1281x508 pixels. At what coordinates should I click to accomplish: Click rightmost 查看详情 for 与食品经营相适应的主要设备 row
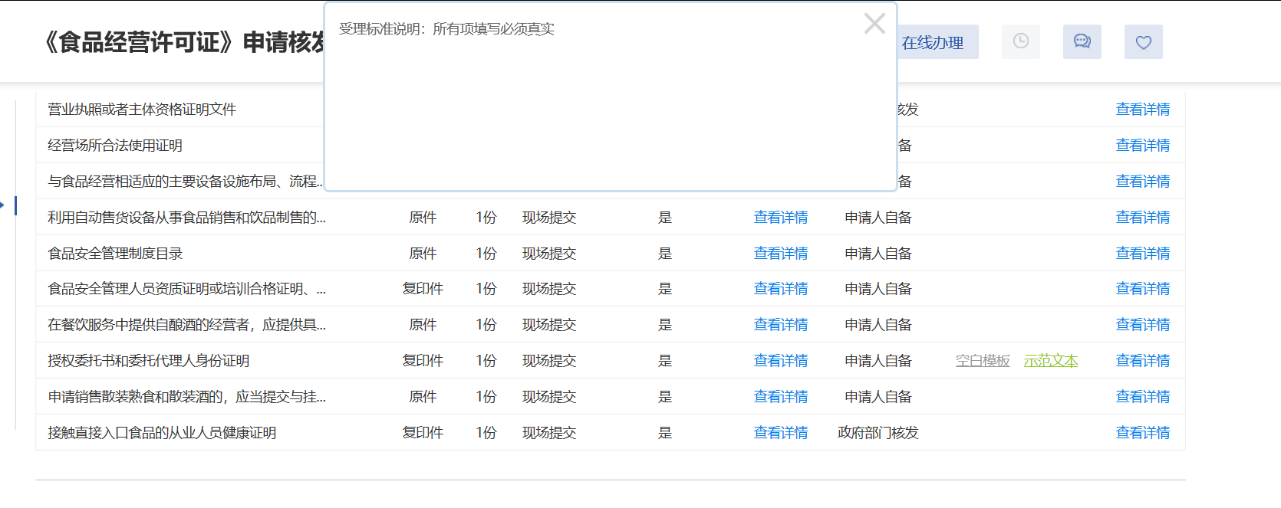point(1142,182)
